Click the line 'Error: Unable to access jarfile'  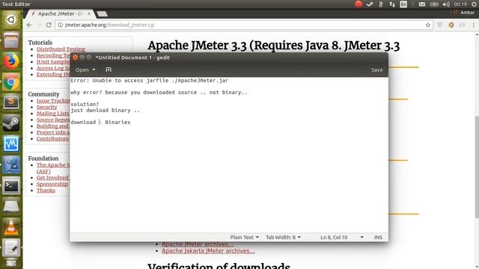tap(150, 81)
